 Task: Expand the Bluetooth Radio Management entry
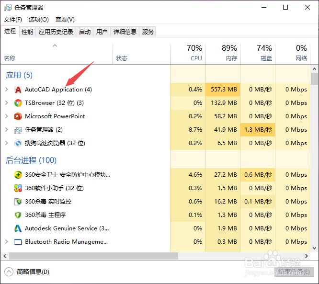7,242
